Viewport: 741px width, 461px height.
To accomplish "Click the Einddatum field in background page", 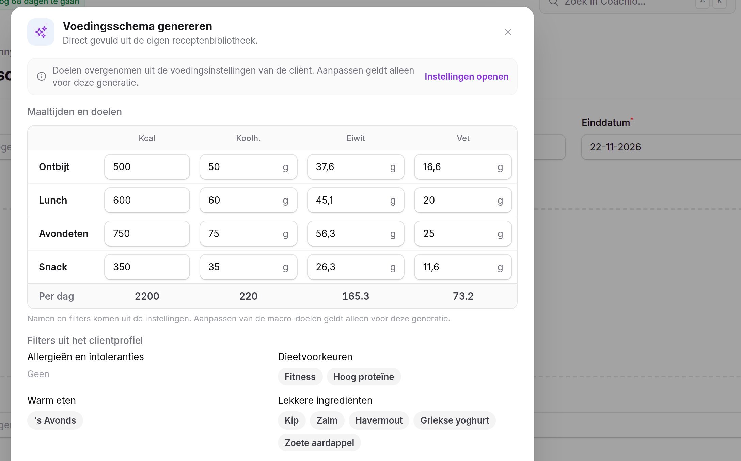I will pyautogui.click(x=661, y=147).
